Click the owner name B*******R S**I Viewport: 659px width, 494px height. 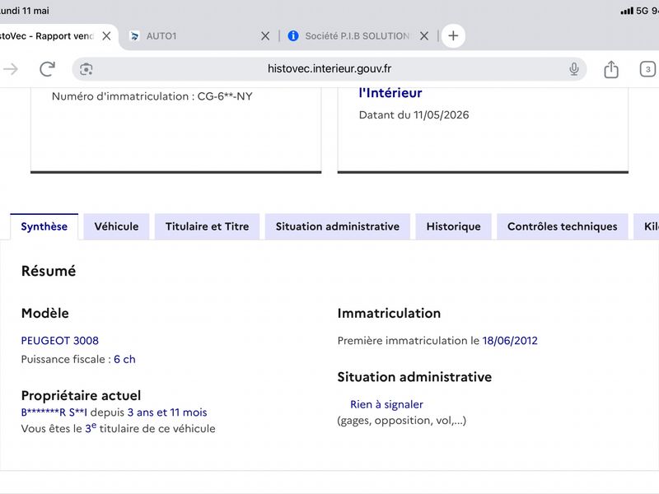(54, 412)
